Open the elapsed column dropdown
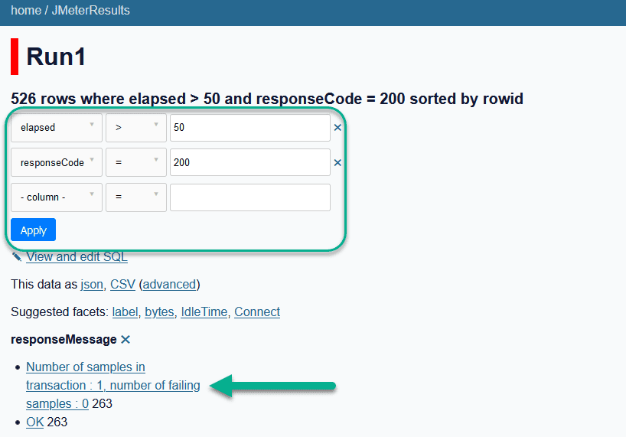The width and height of the screenshot is (626, 437). (57, 128)
